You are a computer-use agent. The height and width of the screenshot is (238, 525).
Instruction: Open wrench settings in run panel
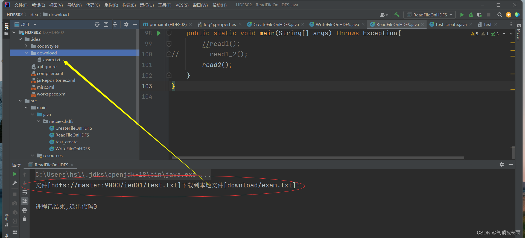click(x=15, y=183)
